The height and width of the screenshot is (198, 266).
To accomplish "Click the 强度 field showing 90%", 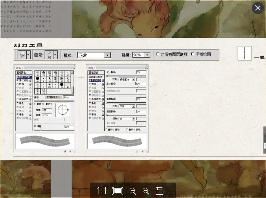I will tap(138, 55).
